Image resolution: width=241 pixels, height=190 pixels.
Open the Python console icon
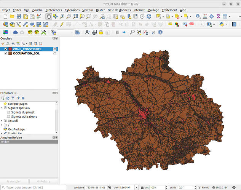[x=222, y=24]
